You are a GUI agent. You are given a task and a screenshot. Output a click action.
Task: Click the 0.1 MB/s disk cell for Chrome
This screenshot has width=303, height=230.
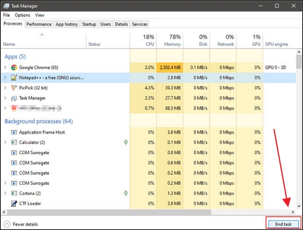click(x=196, y=67)
